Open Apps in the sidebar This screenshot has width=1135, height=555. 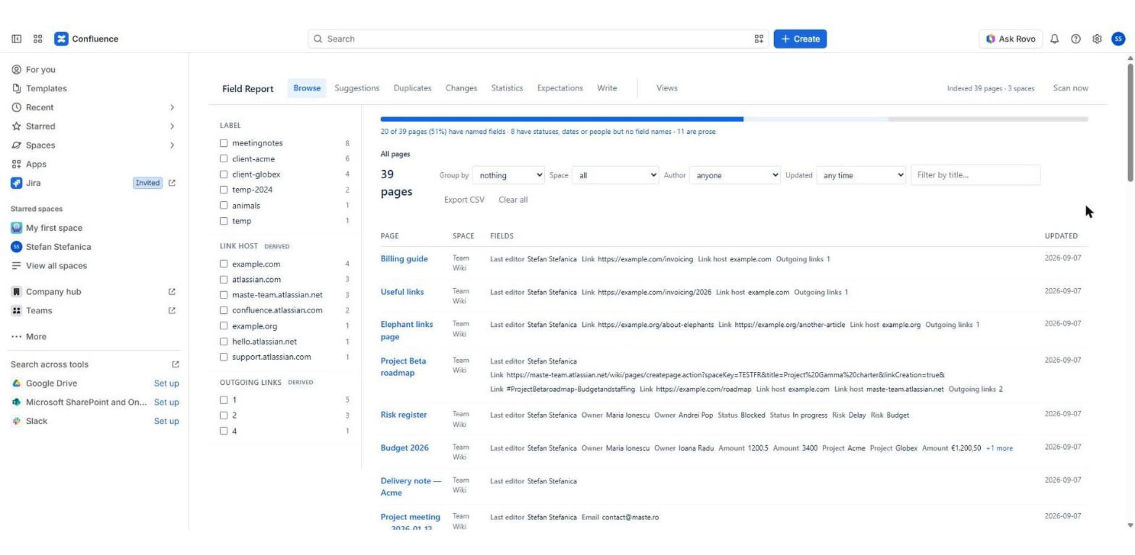pos(36,164)
